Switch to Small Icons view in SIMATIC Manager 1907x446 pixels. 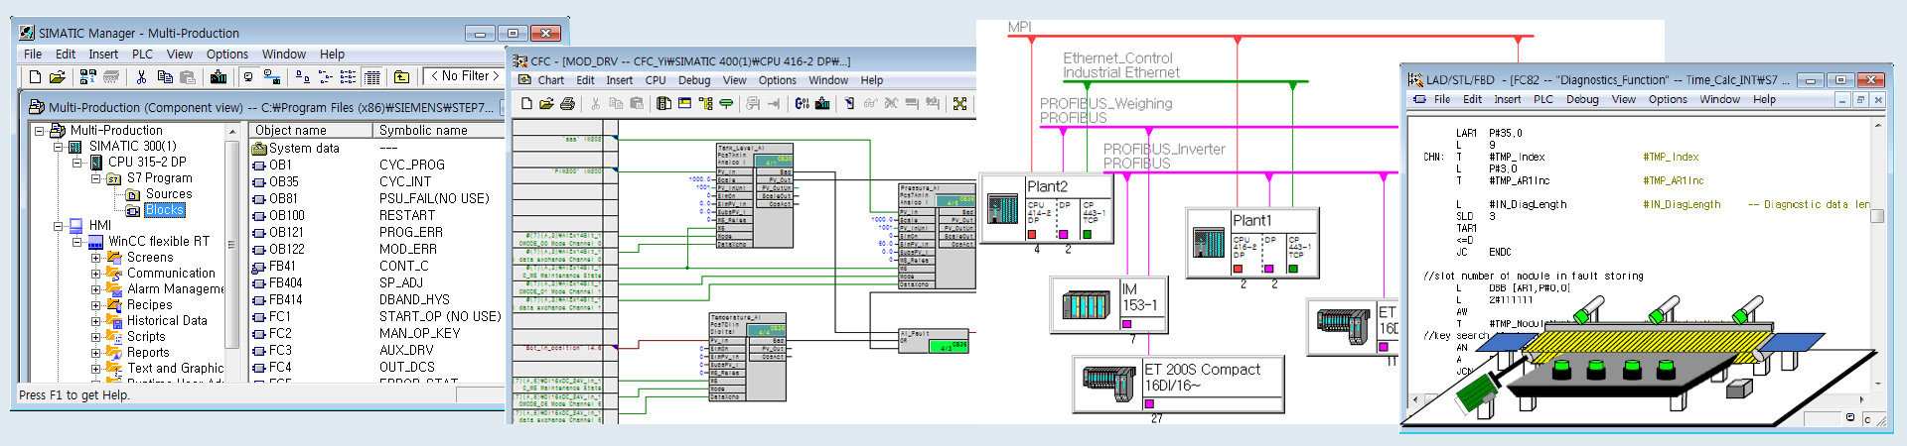tap(325, 77)
